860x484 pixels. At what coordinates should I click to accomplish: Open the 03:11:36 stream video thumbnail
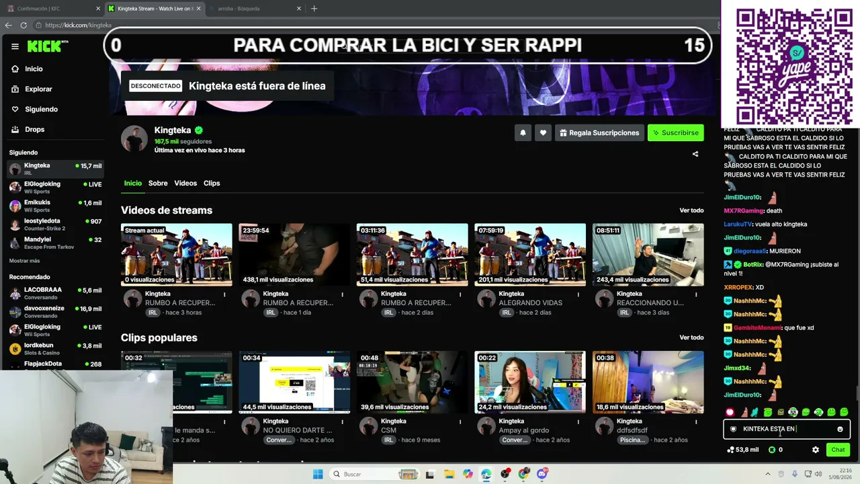pyautogui.click(x=412, y=254)
